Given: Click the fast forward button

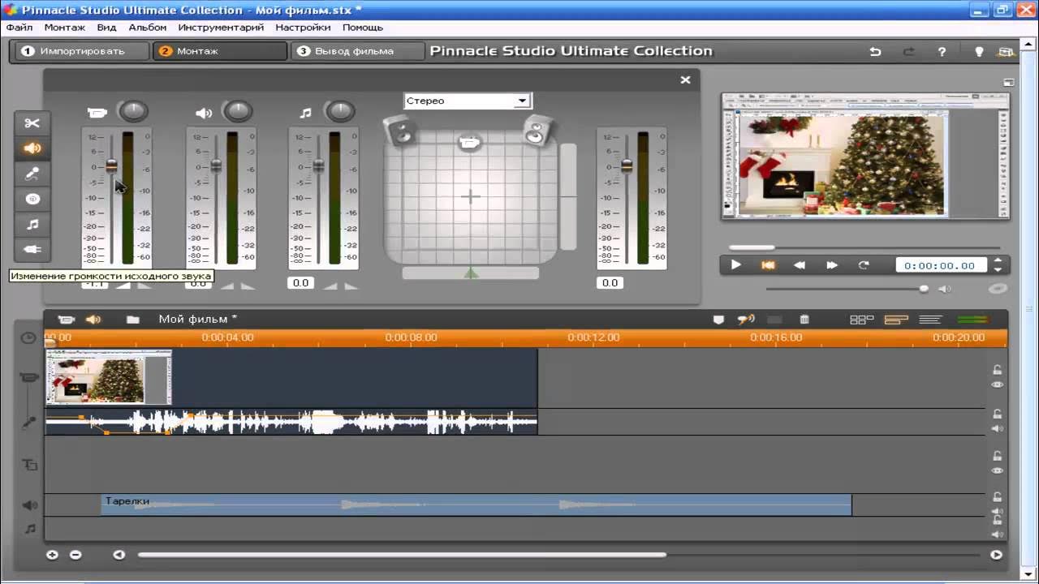Looking at the screenshot, I should point(832,265).
